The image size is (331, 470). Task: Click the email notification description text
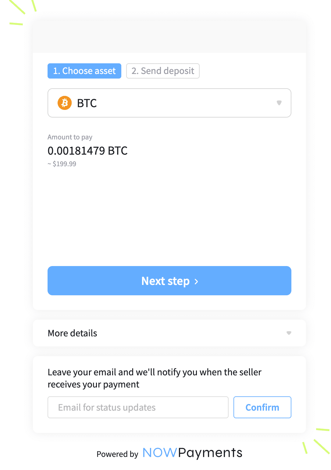(x=155, y=378)
